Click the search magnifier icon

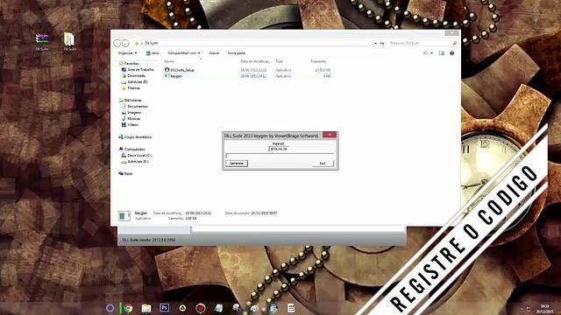pyautogui.click(x=455, y=43)
